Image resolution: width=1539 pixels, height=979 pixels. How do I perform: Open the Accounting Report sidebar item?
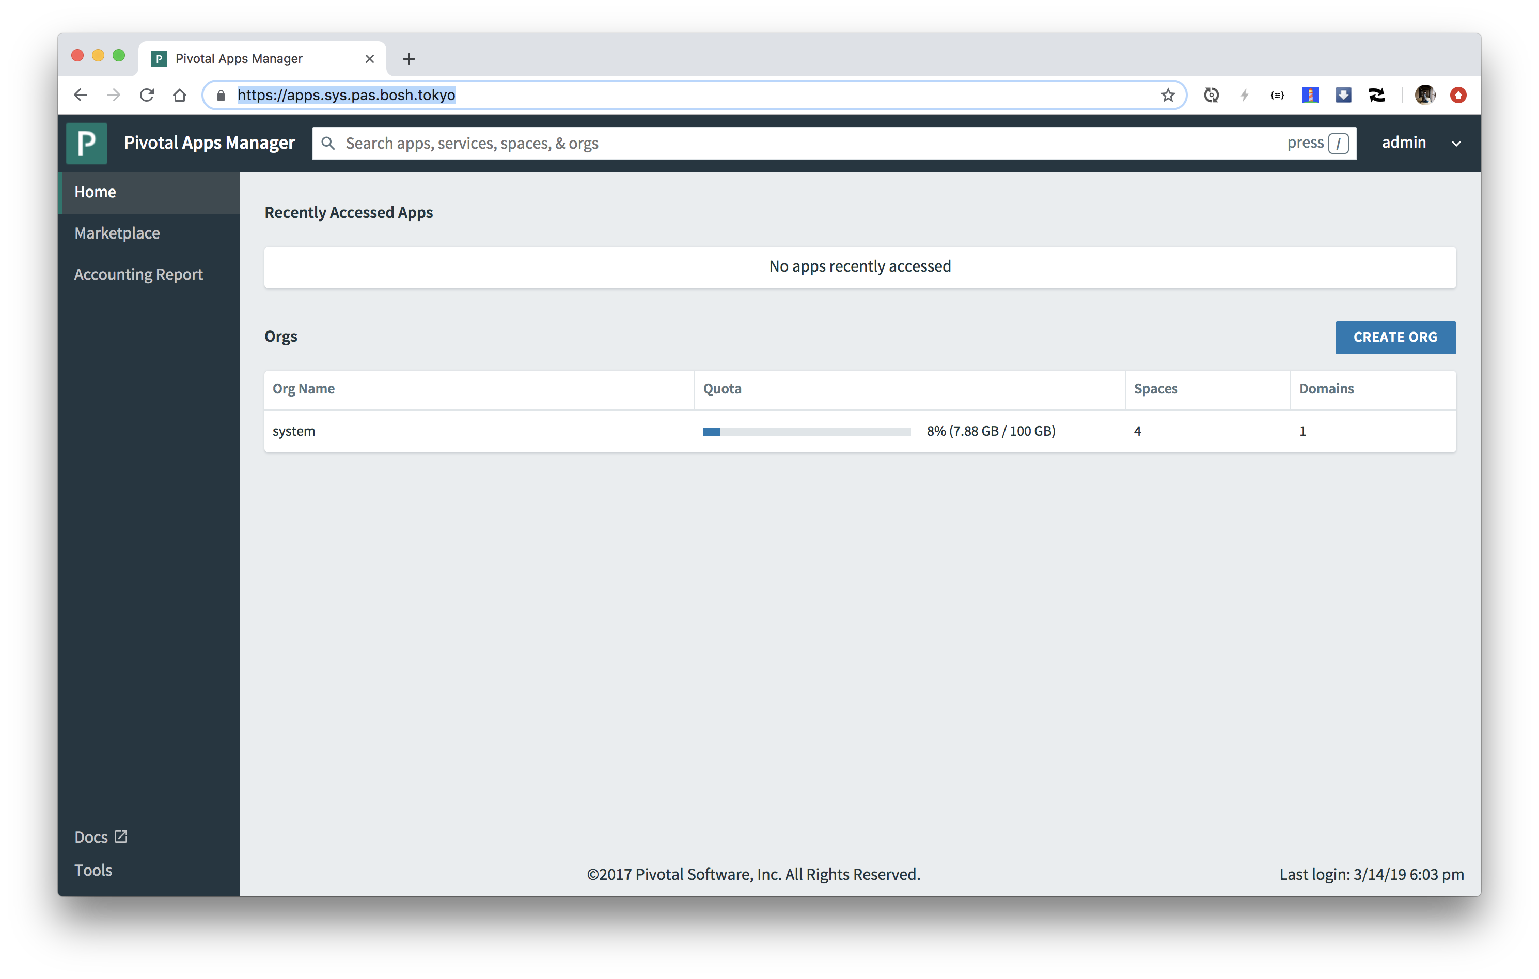138,274
